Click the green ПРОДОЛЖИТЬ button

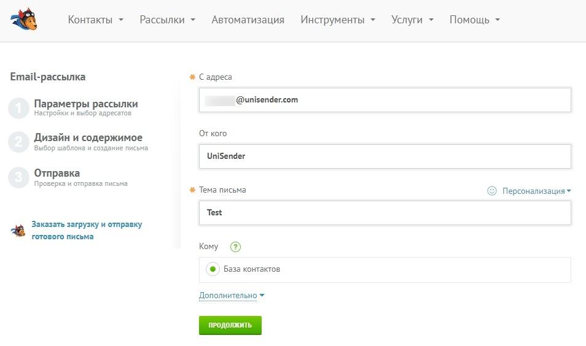point(230,325)
